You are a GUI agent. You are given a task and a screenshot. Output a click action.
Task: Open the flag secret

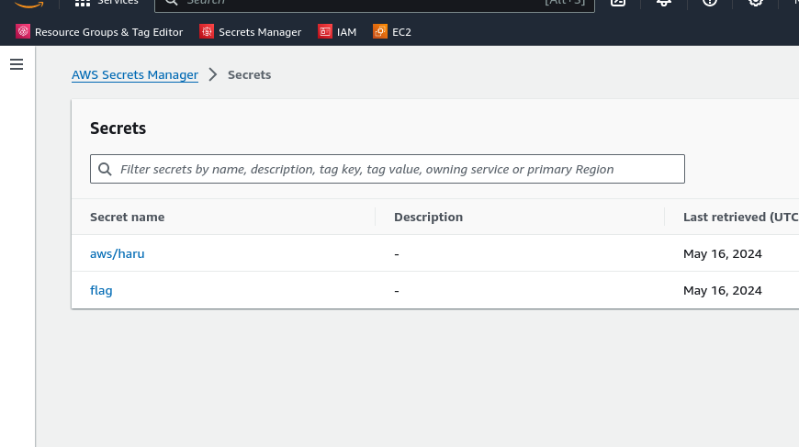(101, 290)
